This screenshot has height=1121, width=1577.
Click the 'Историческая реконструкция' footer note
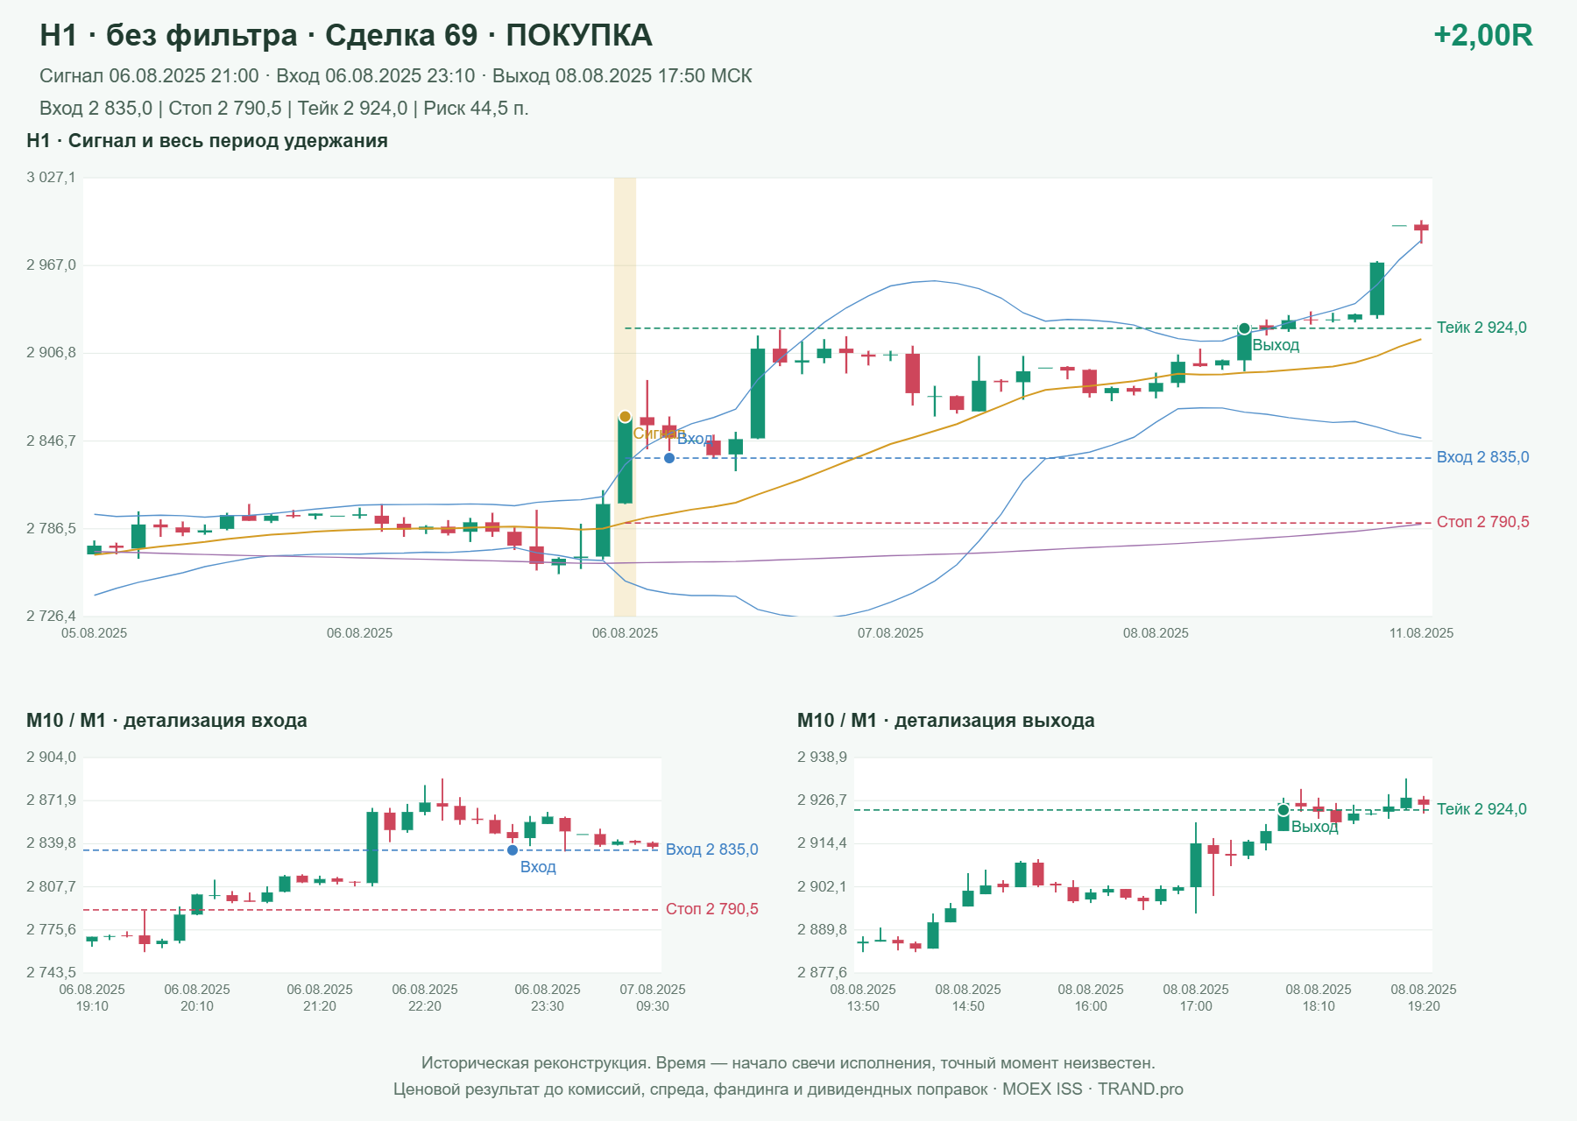coord(788,1063)
